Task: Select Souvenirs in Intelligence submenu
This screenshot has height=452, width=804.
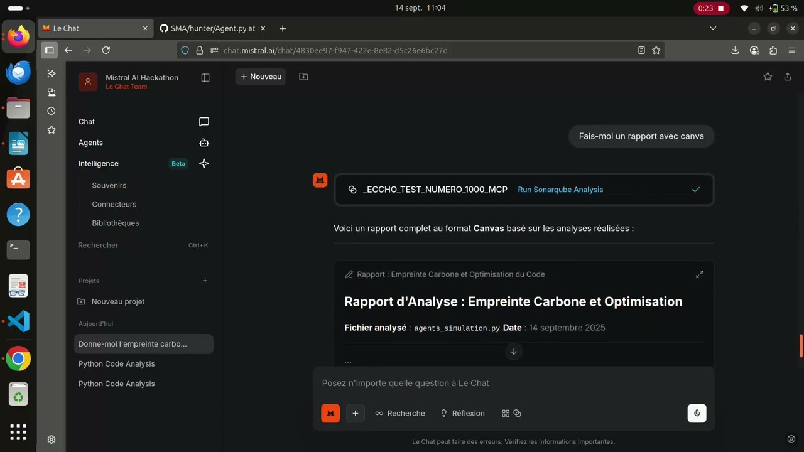Action: click(x=109, y=185)
